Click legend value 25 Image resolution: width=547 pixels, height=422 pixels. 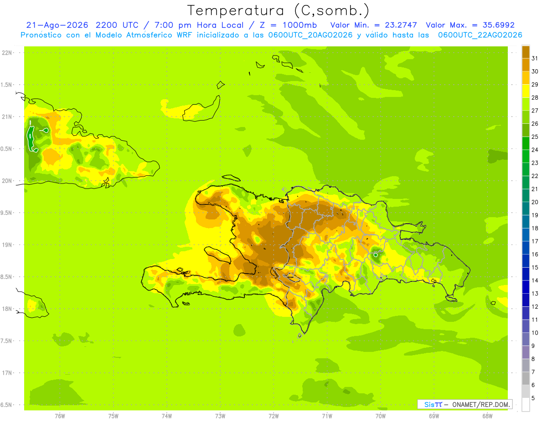pos(535,137)
